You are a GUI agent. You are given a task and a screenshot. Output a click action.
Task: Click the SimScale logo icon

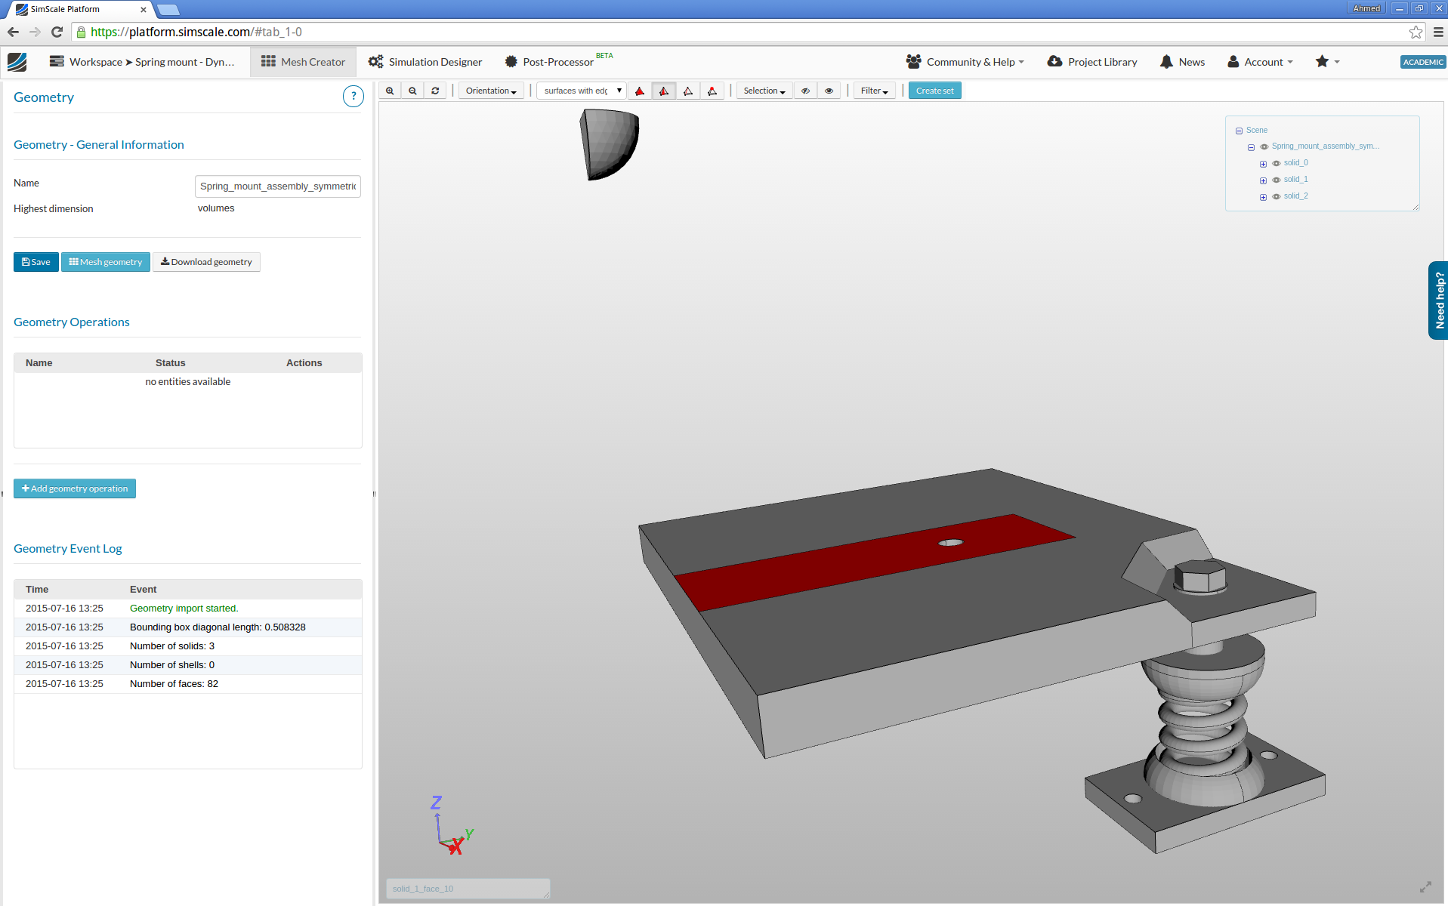(17, 62)
